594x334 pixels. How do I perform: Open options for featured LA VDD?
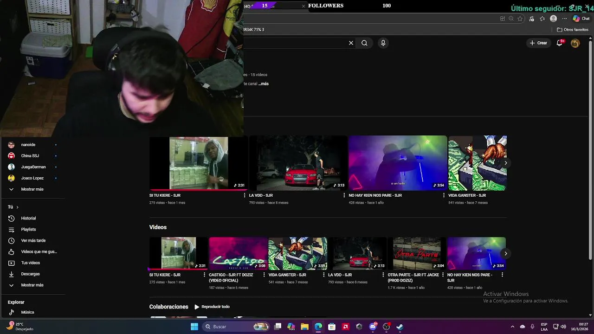coord(344,195)
